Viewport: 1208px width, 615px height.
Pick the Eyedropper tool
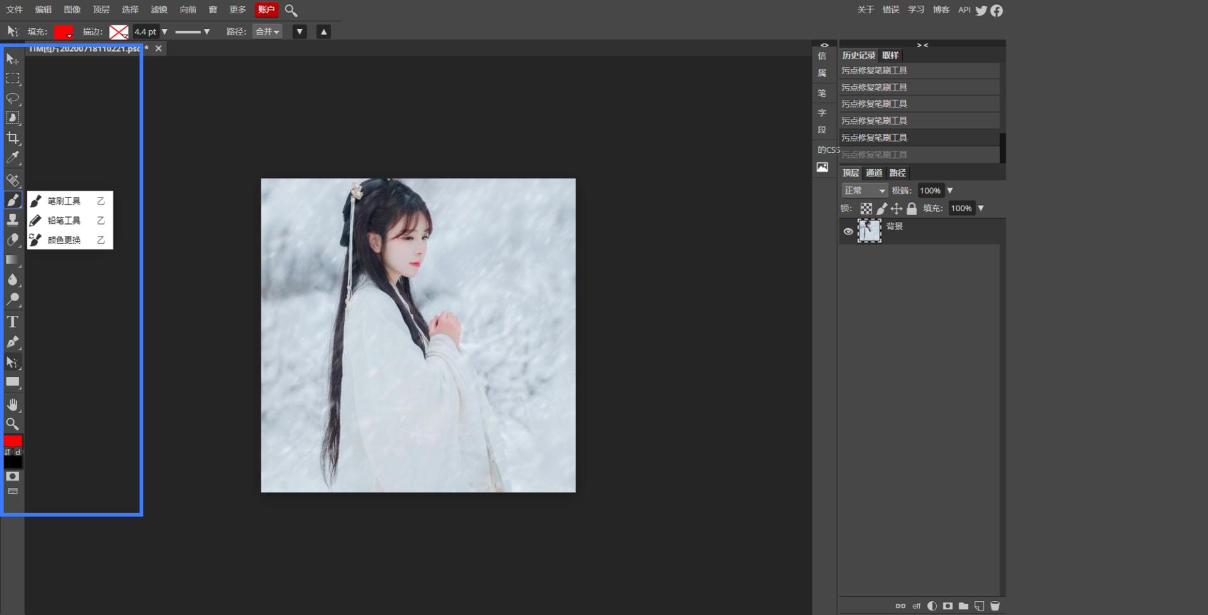point(13,158)
